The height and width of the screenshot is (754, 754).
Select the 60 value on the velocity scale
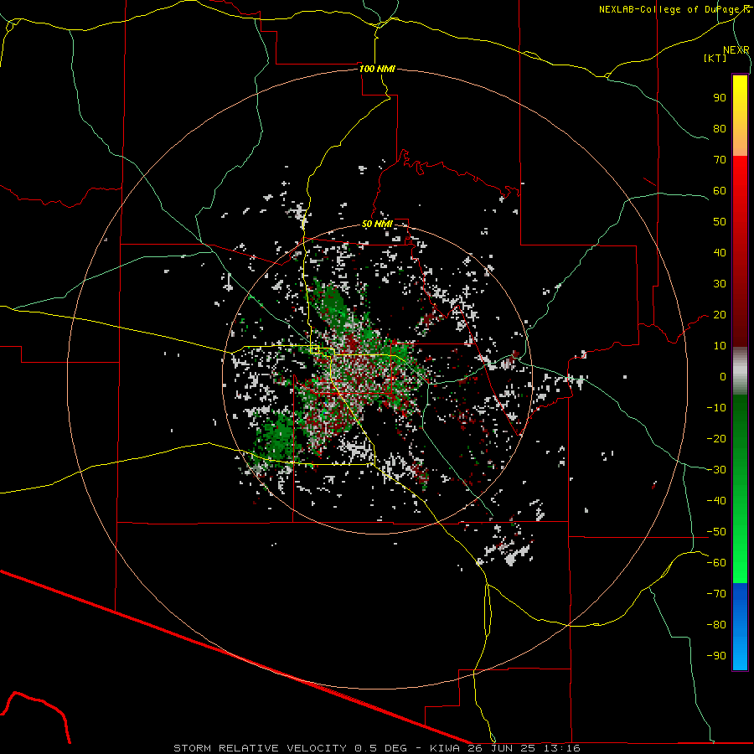[x=720, y=190]
